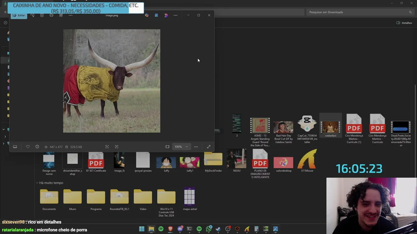Show image info with the info icon
Viewport: 417px width, 234px height.
37,147
